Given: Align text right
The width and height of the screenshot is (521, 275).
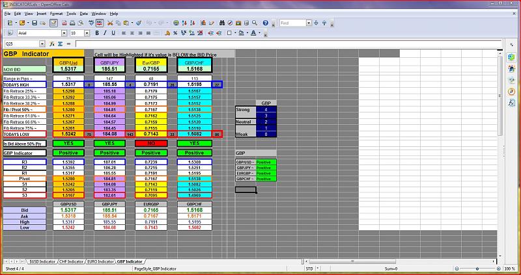Looking at the screenshot, I should coord(140,33).
